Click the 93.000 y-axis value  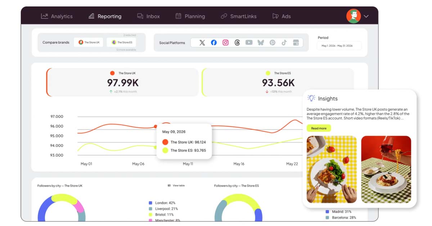(x=57, y=155)
